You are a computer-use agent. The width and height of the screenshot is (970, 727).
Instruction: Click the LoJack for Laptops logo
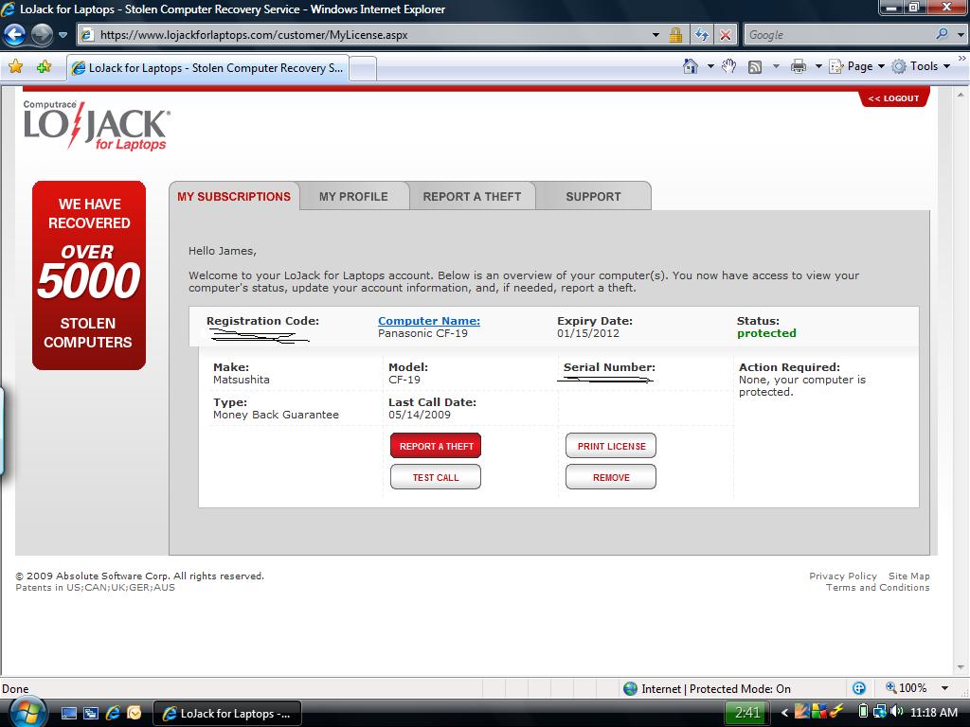pyautogui.click(x=97, y=125)
